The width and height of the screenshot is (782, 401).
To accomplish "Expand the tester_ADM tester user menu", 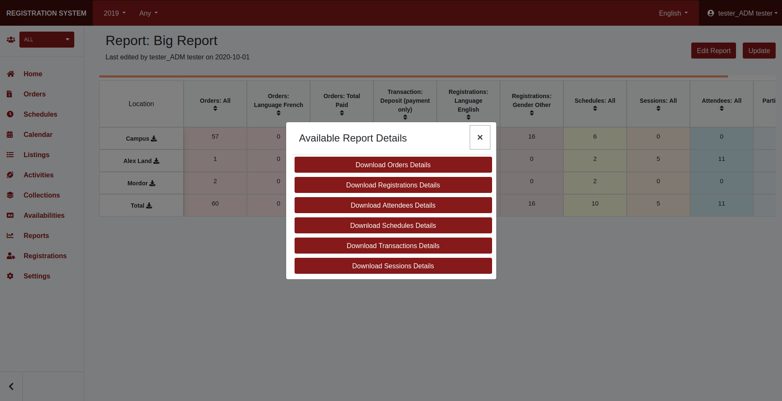I will [742, 13].
